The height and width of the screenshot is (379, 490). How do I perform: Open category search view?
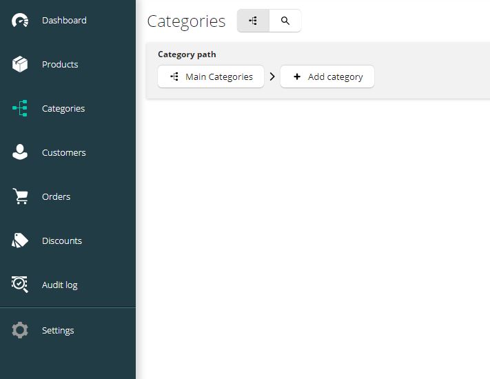(x=285, y=21)
